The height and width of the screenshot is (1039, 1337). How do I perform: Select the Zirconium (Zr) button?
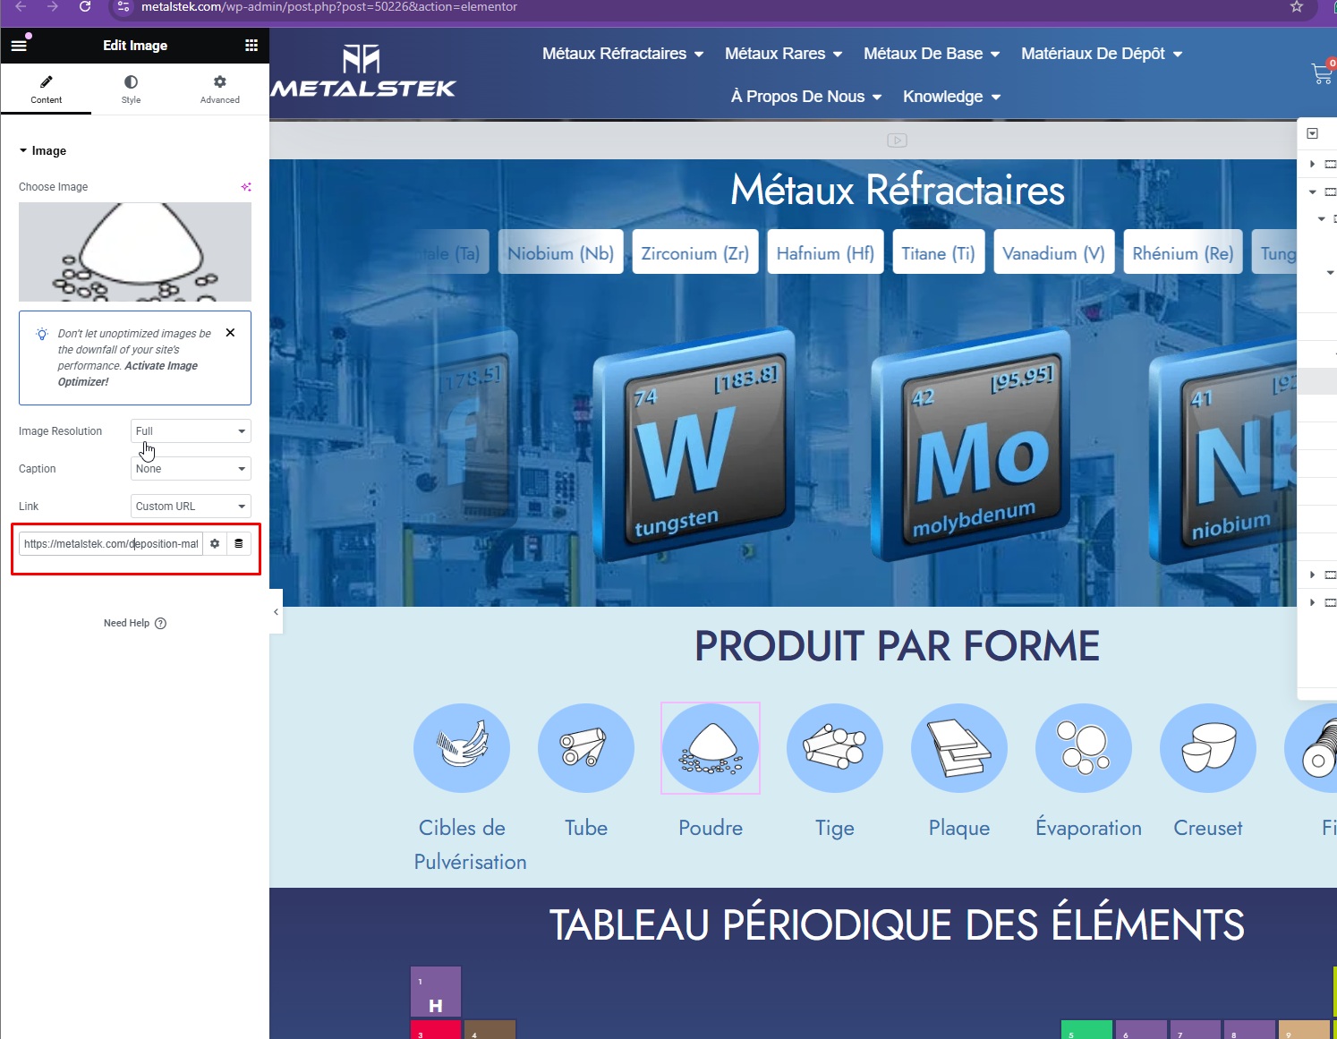(x=695, y=253)
